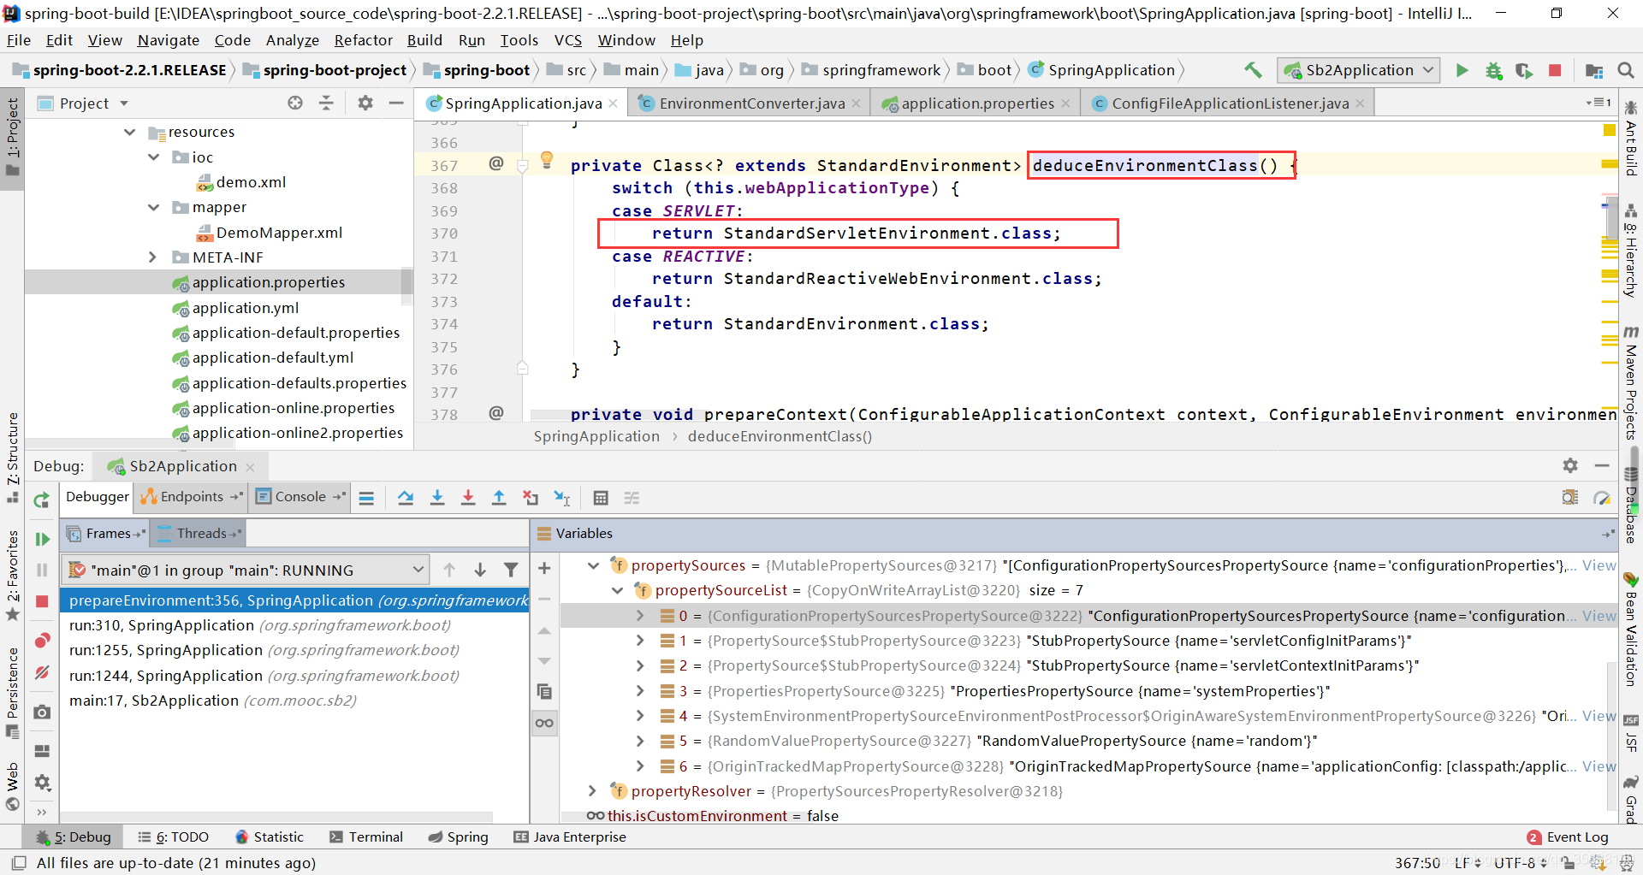Screen dimensions: 1643x875
Task: Collapse the resources folder in tree
Action: (129, 132)
